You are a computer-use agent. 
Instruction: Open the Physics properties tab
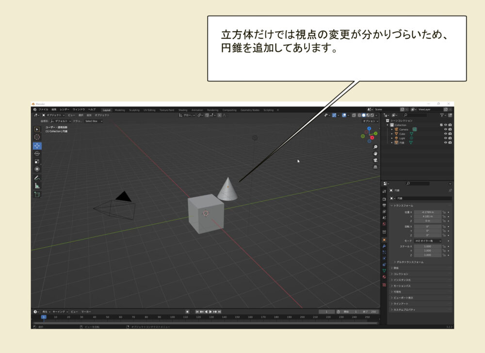[384, 258]
